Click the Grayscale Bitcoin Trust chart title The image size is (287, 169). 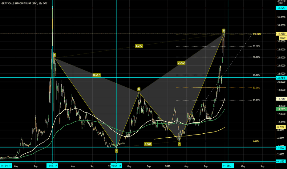pos(24,3)
